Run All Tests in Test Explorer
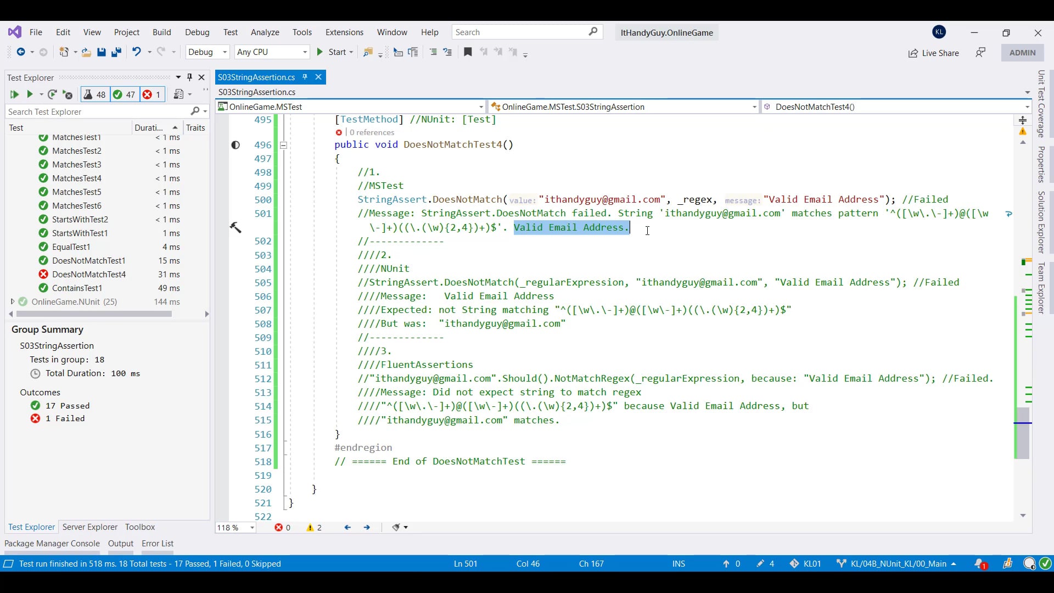This screenshot has width=1054, height=593. [x=14, y=94]
